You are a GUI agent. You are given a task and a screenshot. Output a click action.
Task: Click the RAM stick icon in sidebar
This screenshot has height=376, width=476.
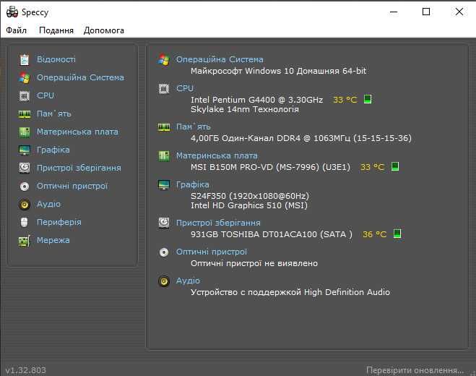[x=25, y=114]
